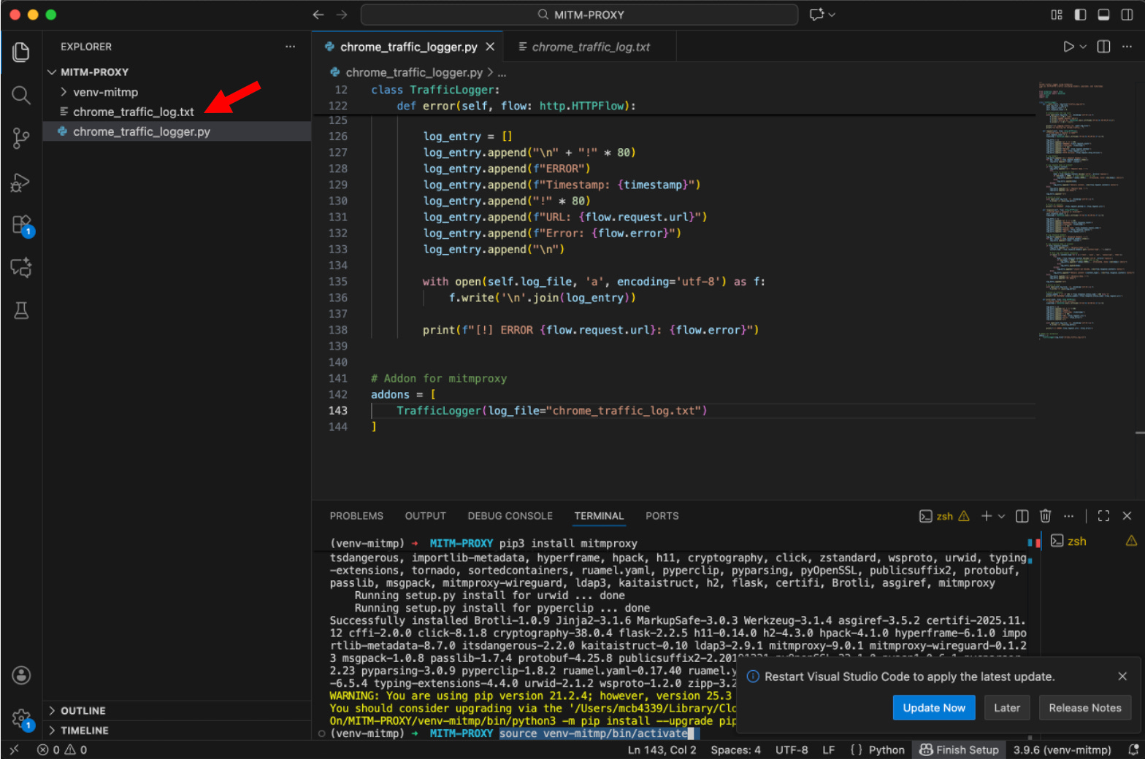Open the Testing beaker view
1145x759 pixels.
[x=21, y=310]
